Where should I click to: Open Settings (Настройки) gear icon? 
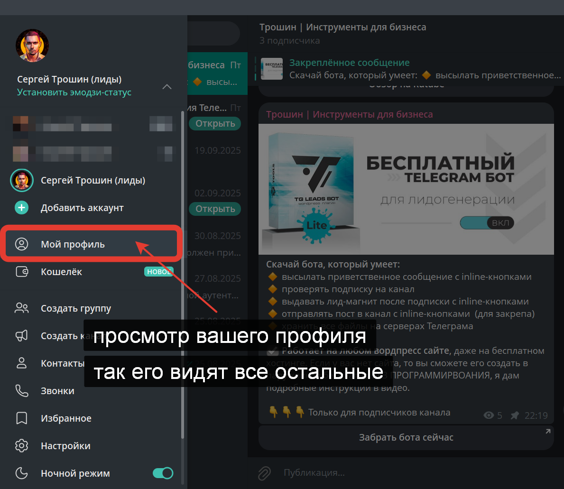tap(21, 446)
